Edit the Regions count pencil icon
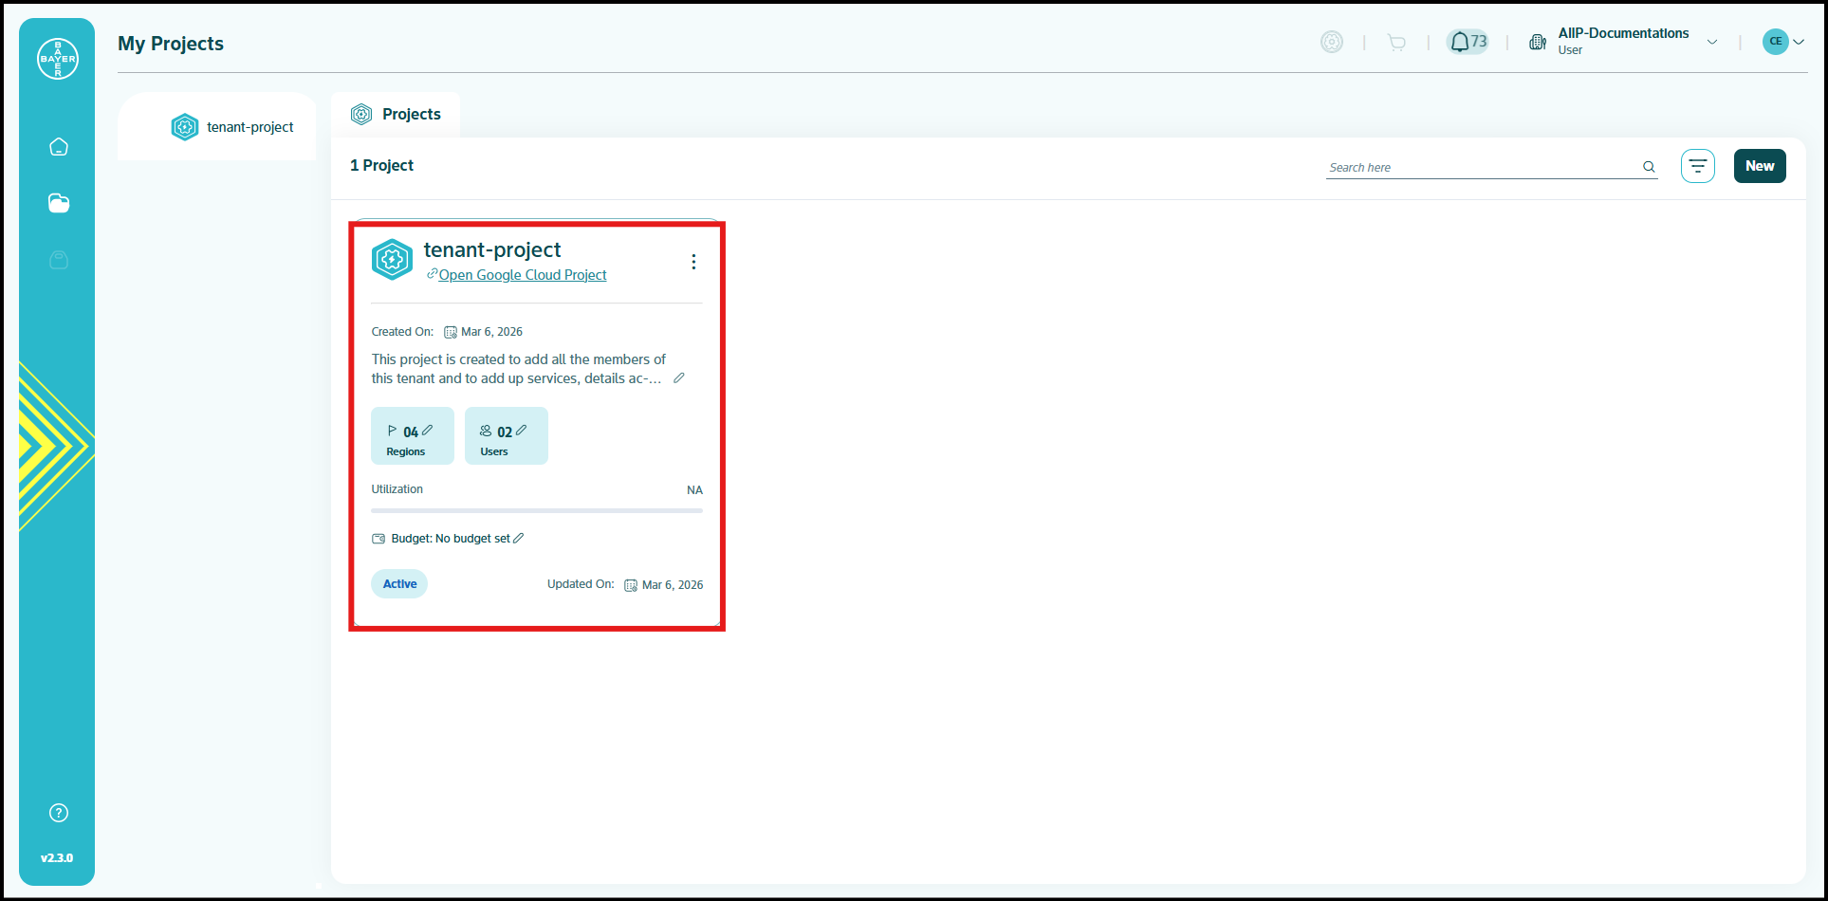 point(428,431)
